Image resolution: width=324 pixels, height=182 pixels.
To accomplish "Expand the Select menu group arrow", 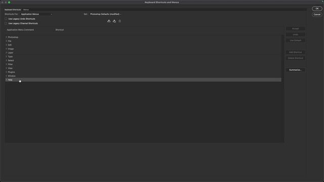I will (6, 61).
